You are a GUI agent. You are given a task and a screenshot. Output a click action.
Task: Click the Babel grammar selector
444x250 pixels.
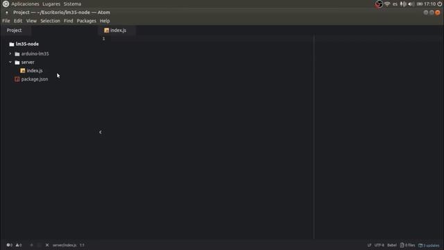[x=392, y=245]
